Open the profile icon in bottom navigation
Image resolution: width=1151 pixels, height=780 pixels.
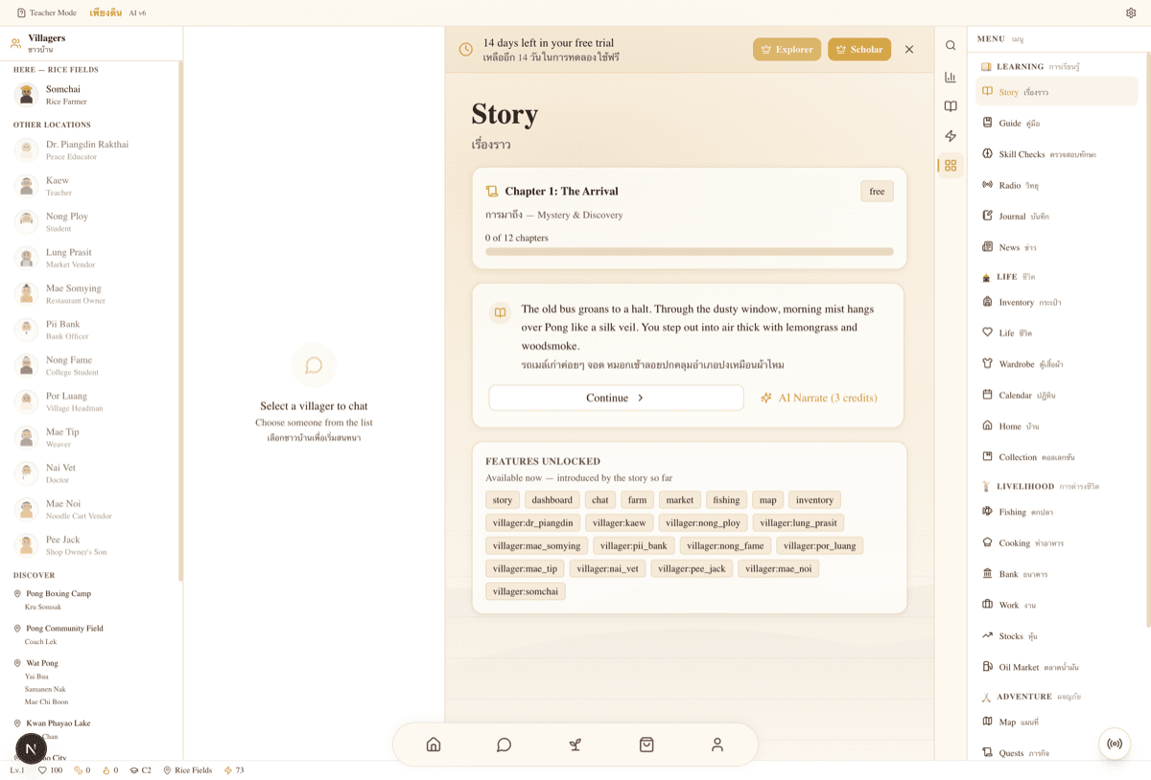[x=716, y=745]
